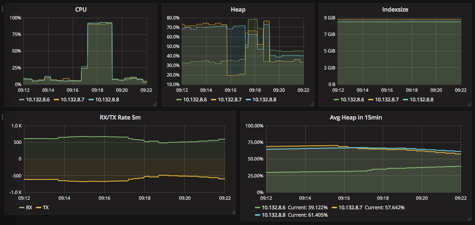Image resolution: width=475 pixels, height=225 pixels.
Task: Toggle series 10.132.8.7 in Indexsize legend
Action: tap(387, 100)
